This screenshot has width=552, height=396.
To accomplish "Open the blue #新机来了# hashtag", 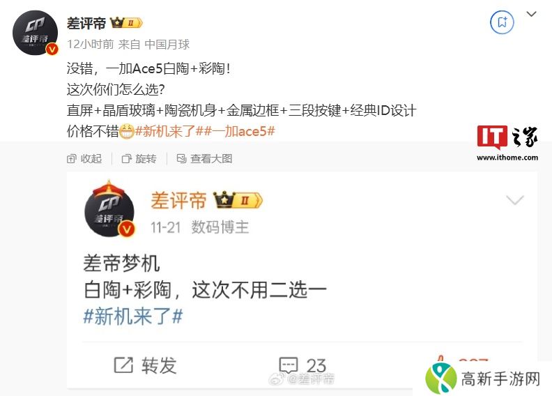I will tap(133, 316).
